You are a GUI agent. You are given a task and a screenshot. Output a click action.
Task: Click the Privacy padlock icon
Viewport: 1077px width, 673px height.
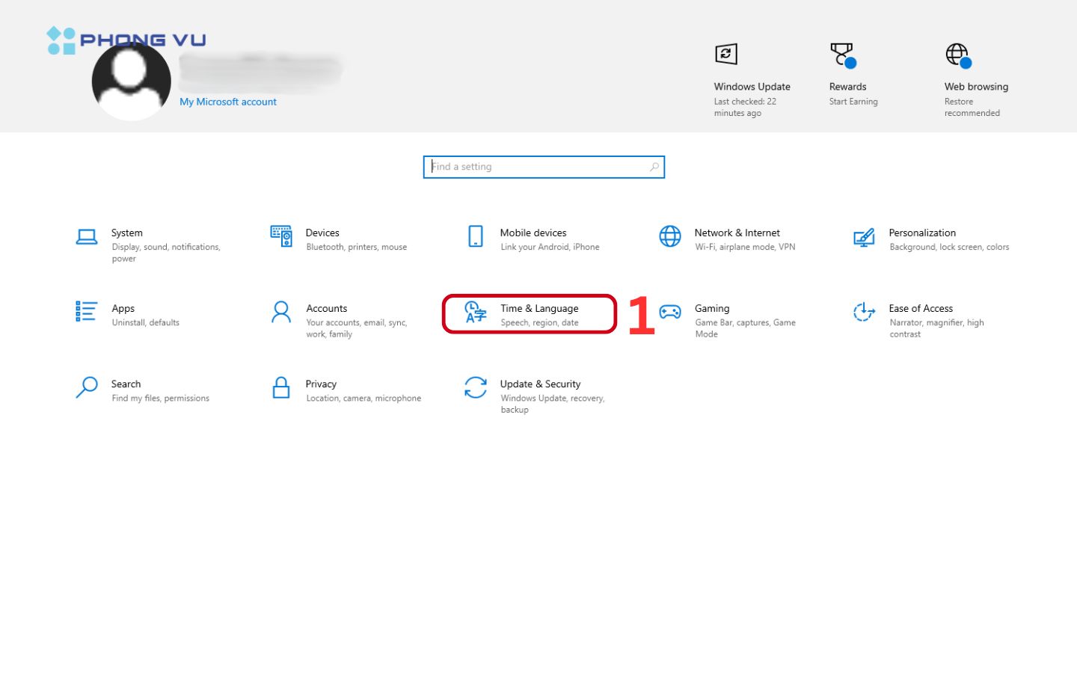[x=281, y=387]
